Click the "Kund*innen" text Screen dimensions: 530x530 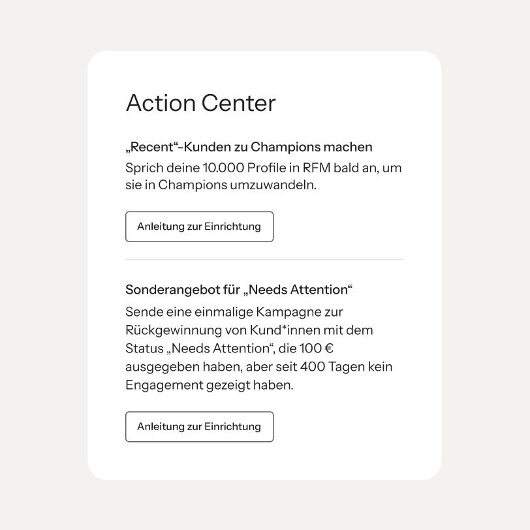(x=285, y=330)
